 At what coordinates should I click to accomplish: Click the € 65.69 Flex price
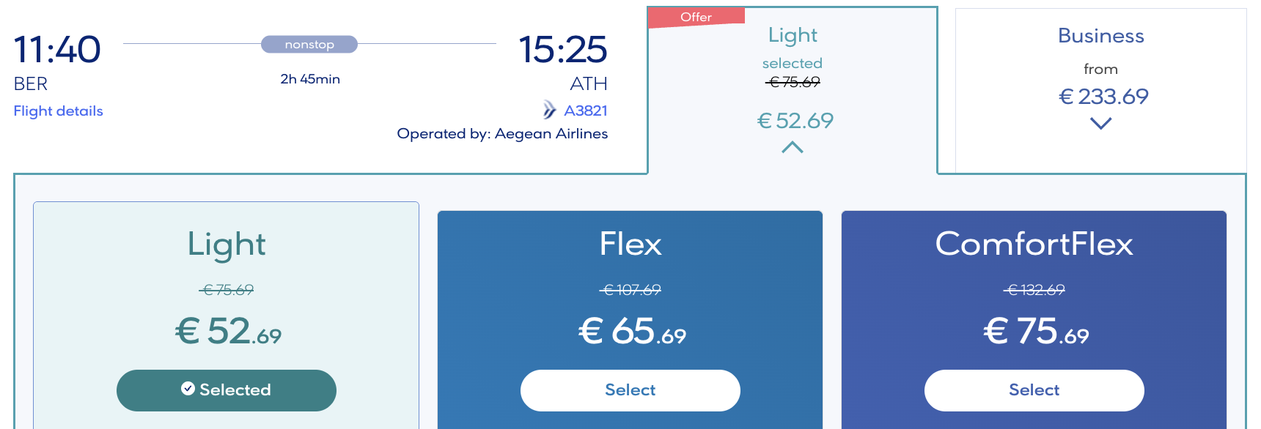[x=631, y=332]
